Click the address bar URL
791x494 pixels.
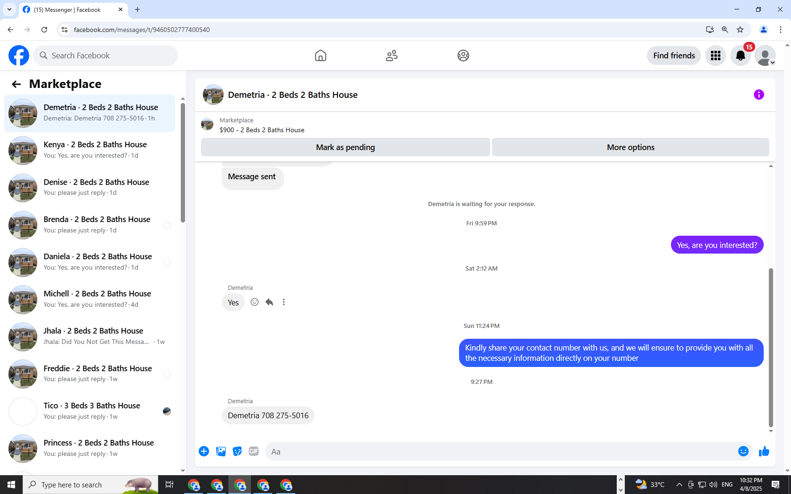pyautogui.click(x=142, y=30)
